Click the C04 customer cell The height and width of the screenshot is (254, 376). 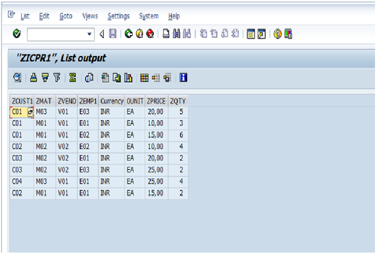pos(22,182)
